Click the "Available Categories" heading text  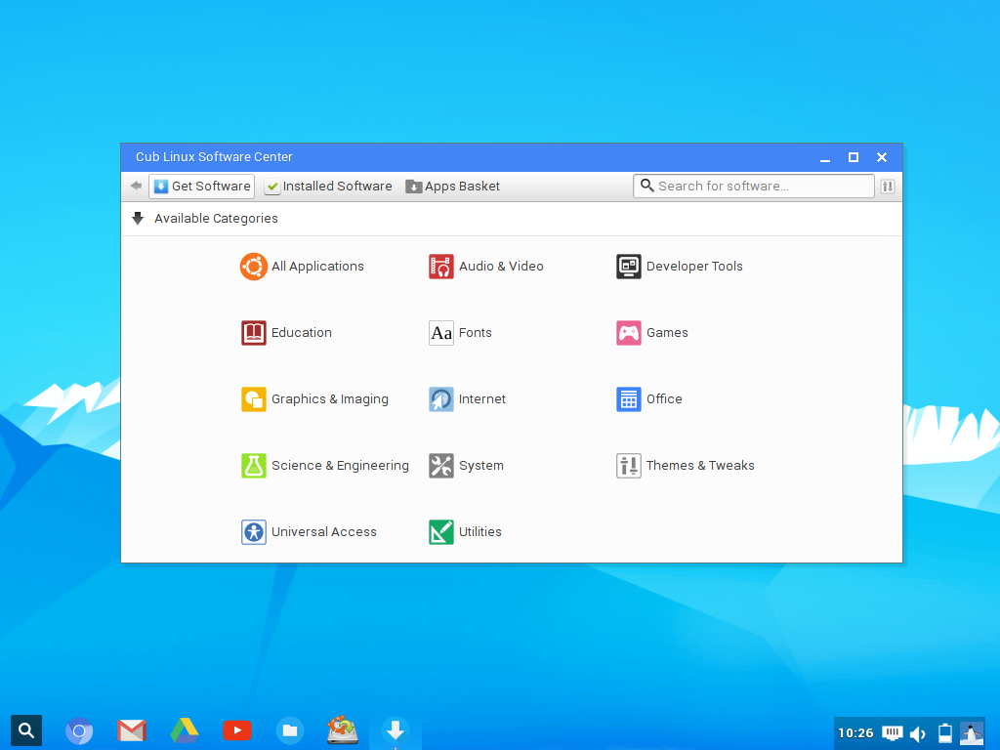tap(216, 219)
